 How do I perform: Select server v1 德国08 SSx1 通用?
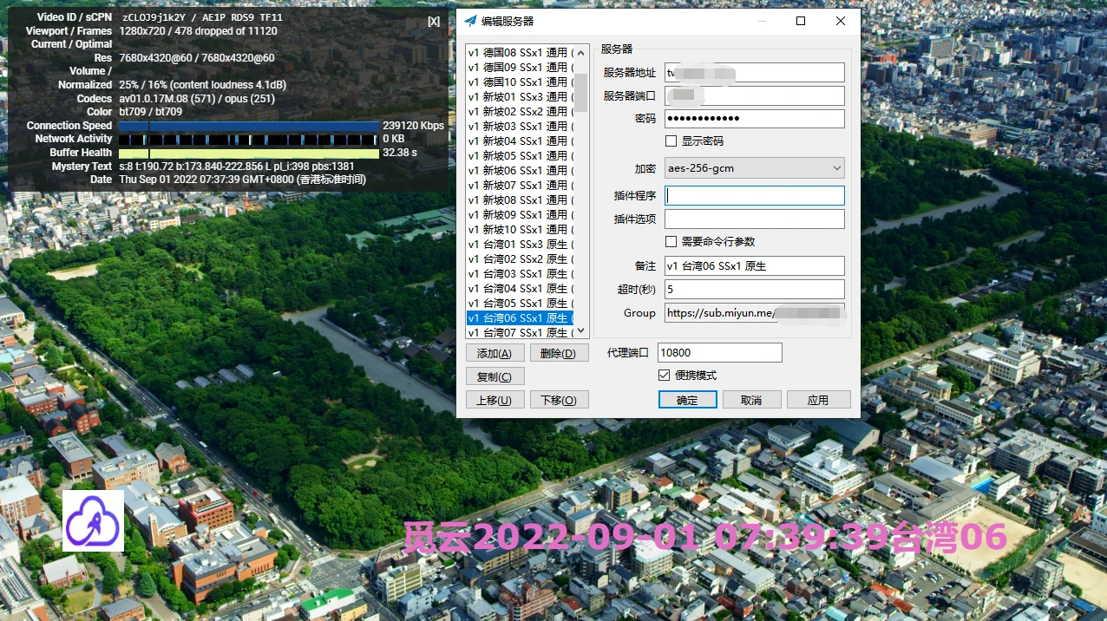click(519, 52)
